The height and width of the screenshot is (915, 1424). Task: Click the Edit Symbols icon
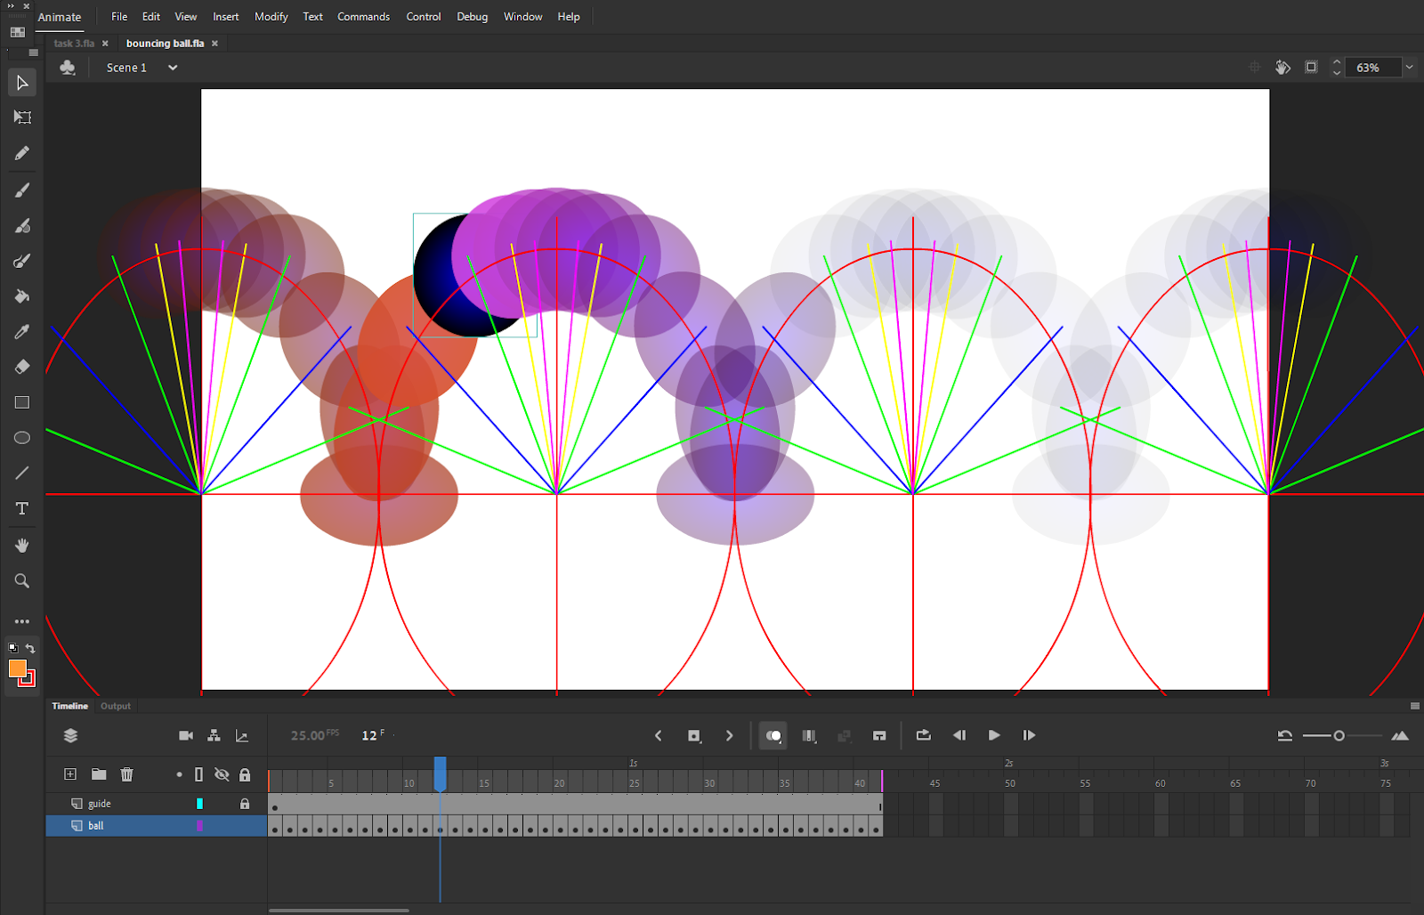(x=68, y=68)
